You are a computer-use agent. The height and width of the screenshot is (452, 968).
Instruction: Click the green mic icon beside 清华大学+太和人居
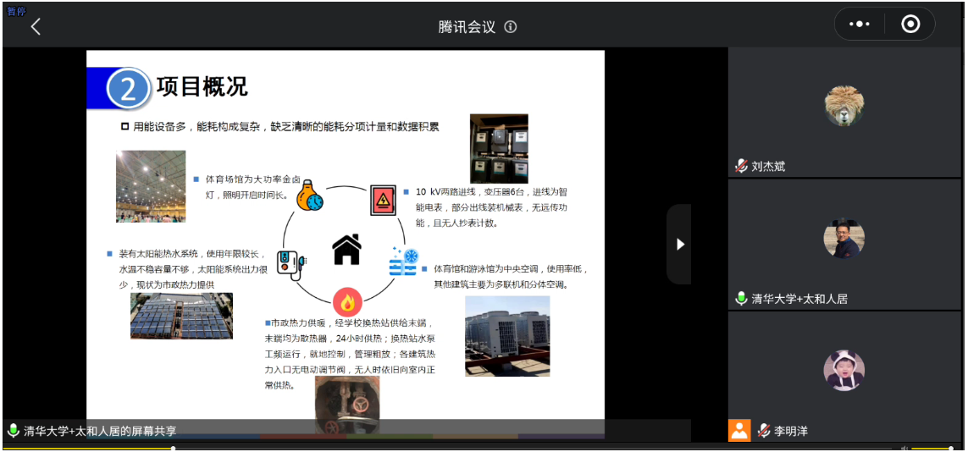coord(741,298)
